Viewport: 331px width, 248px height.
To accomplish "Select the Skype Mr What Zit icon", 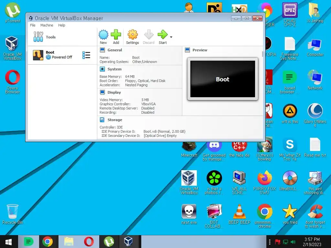I will click(x=290, y=149).
